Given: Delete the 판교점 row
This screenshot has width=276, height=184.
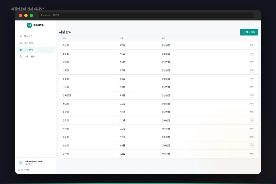Looking at the screenshot, I should point(251,104).
